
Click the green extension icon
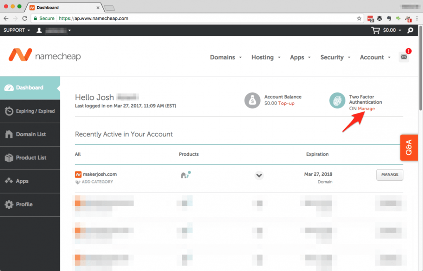pyautogui.click(x=398, y=18)
